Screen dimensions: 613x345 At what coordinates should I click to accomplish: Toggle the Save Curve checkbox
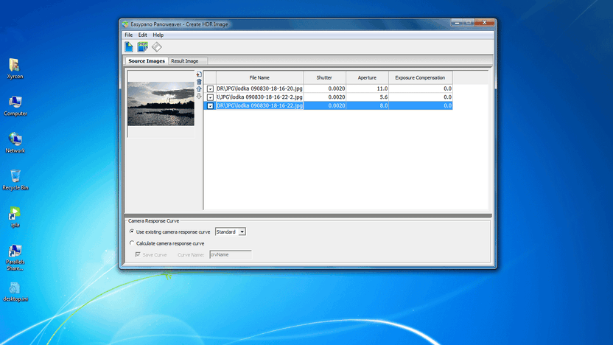138,254
